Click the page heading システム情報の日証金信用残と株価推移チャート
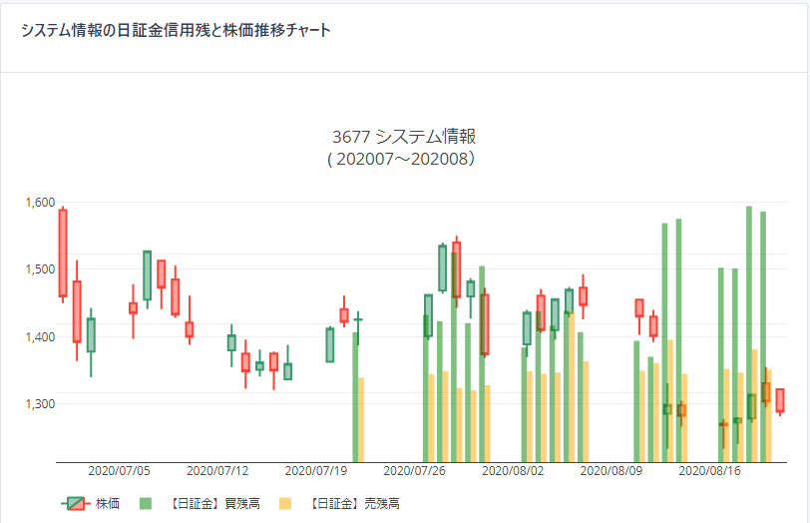 (176, 30)
